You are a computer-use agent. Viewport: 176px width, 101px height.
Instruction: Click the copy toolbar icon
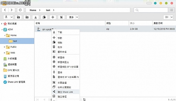point(44,17)
